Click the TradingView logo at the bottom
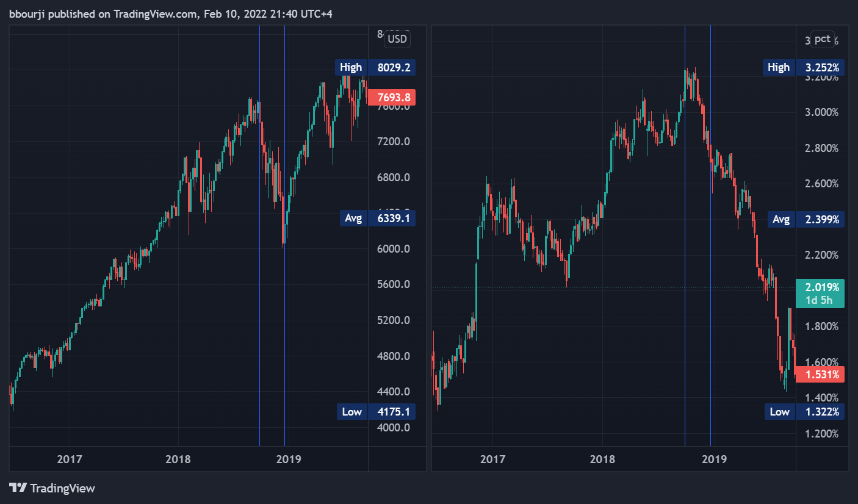The height and width of the screenshot is (504, 858). pyautogui.click(x=52, y=488)
